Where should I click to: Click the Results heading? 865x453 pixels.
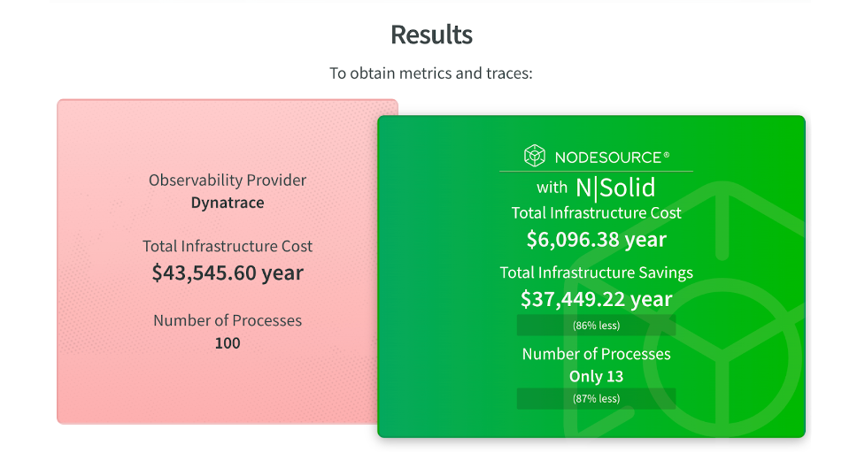(x=431, y=35)
